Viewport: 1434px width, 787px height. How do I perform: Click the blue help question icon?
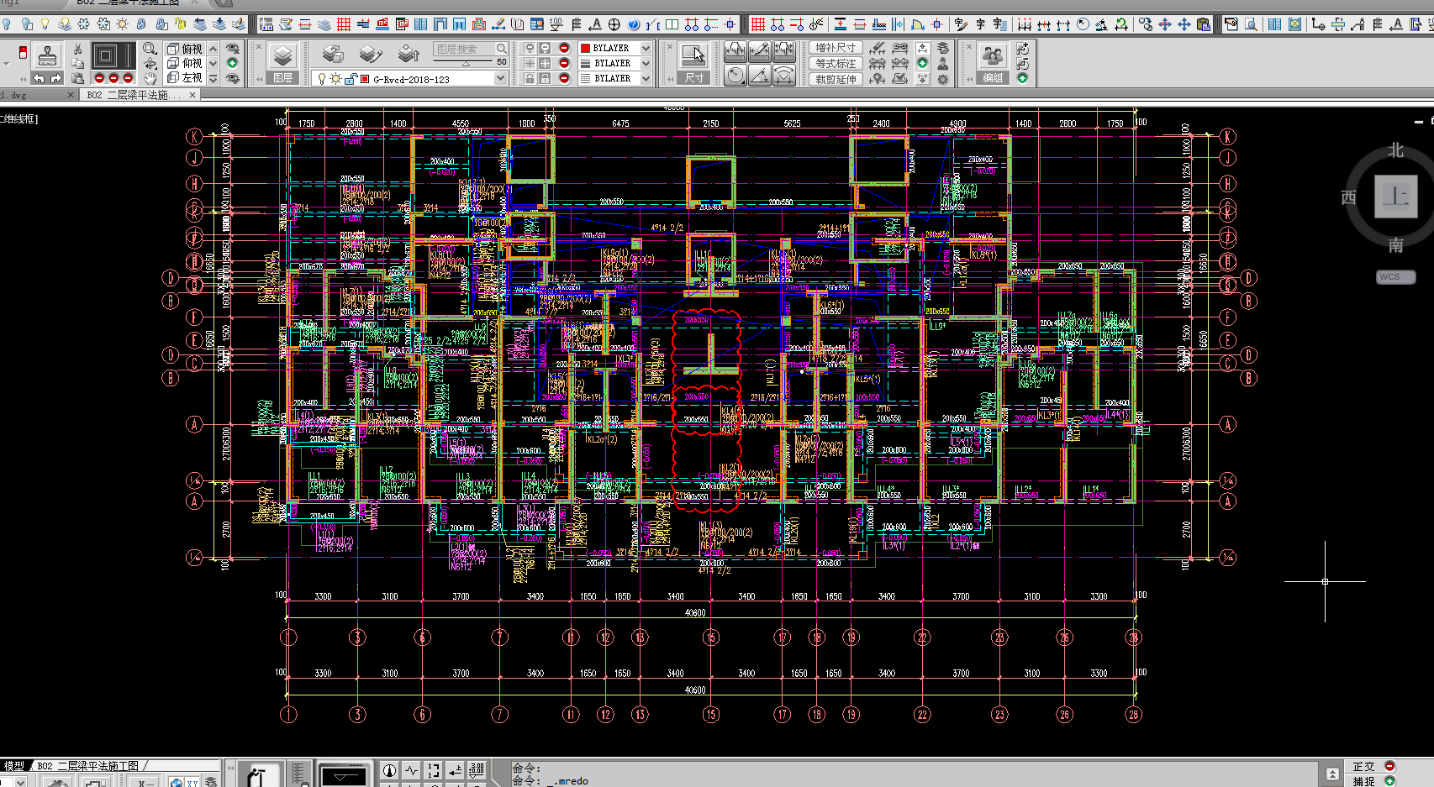pyautogui.click(x=633, y=24)
